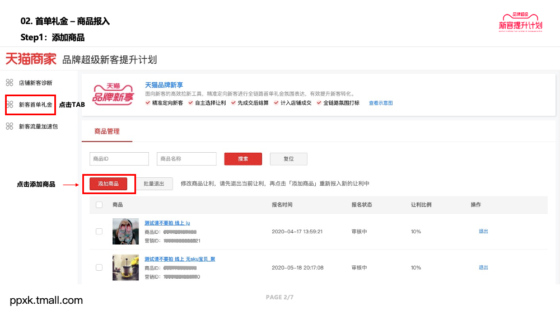Click the 天猫品牌新享 logo image

tap(113, 95)
